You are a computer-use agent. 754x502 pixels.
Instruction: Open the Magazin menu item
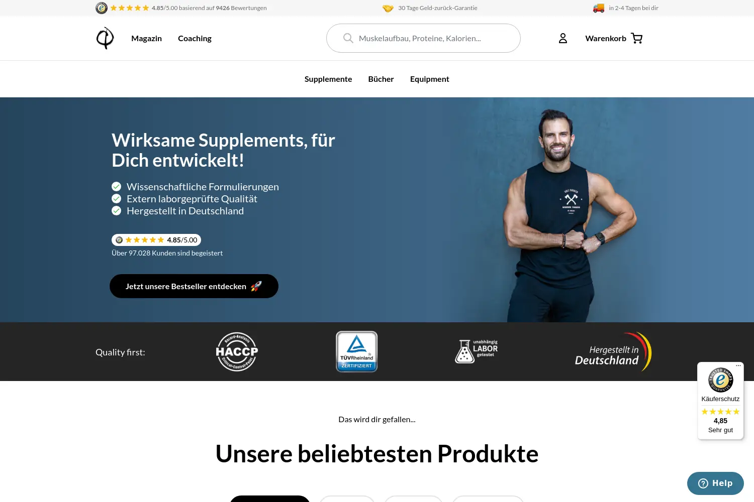(x=146, y=38)
